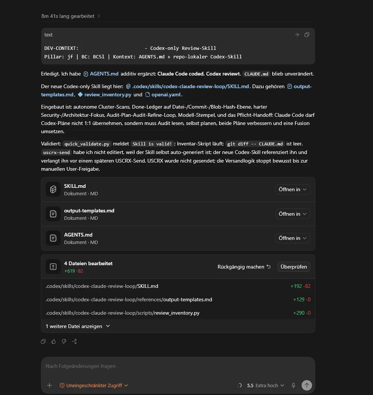Open 'Öffnen in' dropdown for AGENTS.md

pyautogui.click(x=293, y=238)
